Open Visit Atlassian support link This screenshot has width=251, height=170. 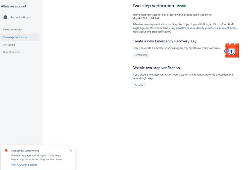pyautogui.click(x=24, y=164)
